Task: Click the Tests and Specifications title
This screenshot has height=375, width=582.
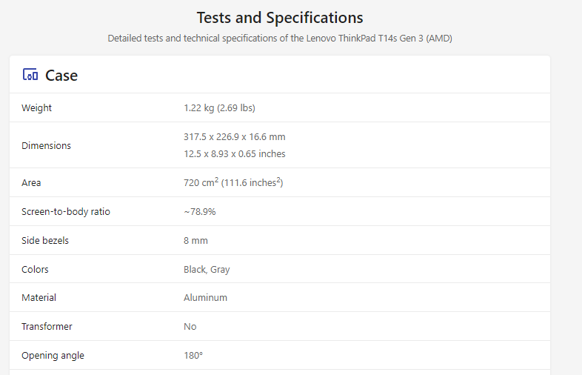Action: click(x=280, y=18)
